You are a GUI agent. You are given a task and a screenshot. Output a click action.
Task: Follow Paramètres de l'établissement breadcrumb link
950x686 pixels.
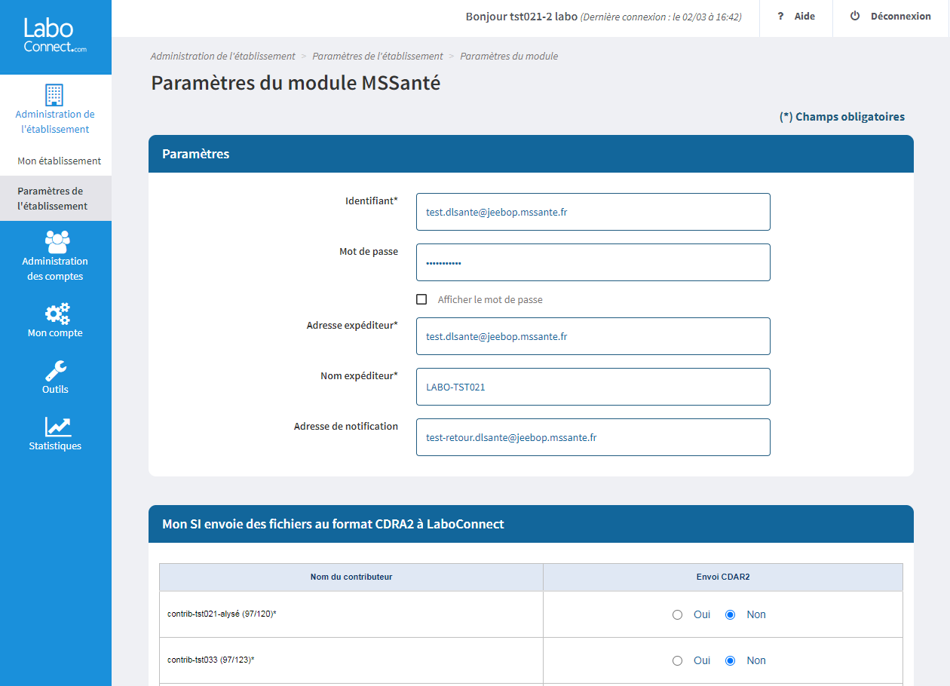tap(378, 56)
